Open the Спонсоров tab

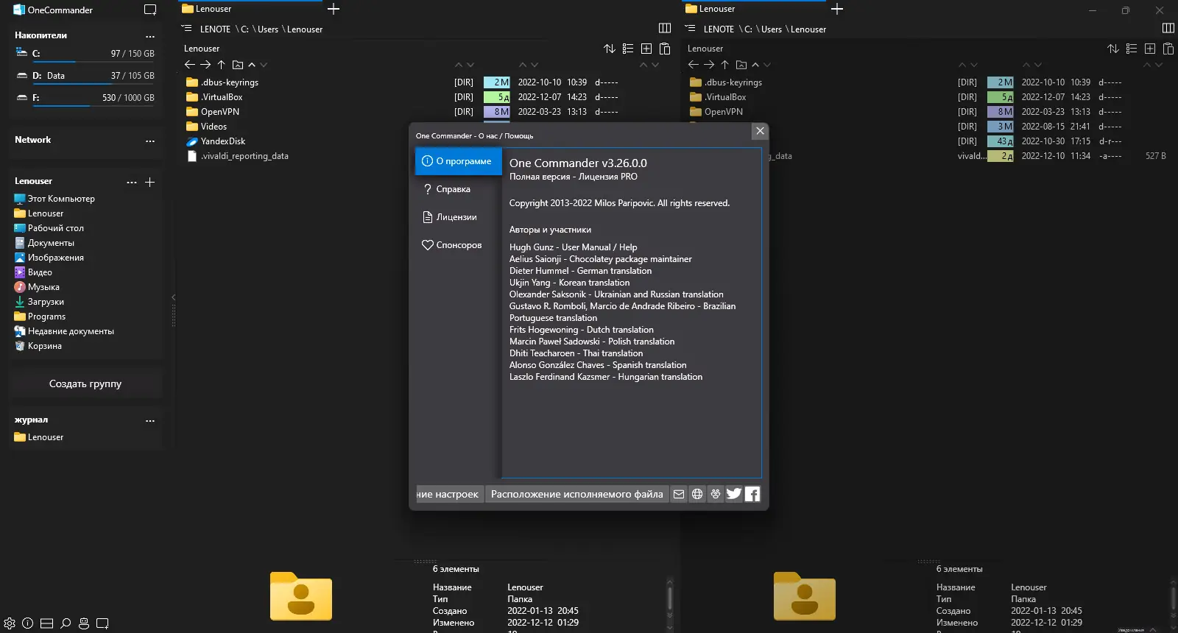pyautogui.click(x=458, y=245)
